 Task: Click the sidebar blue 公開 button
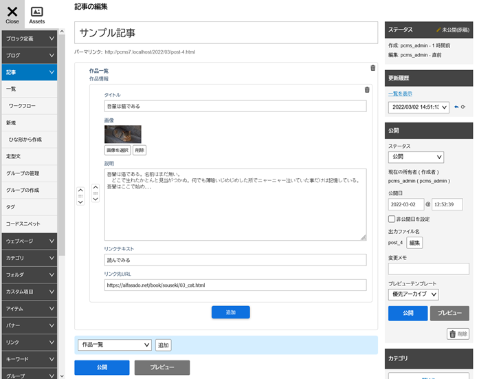pos(408,313)
